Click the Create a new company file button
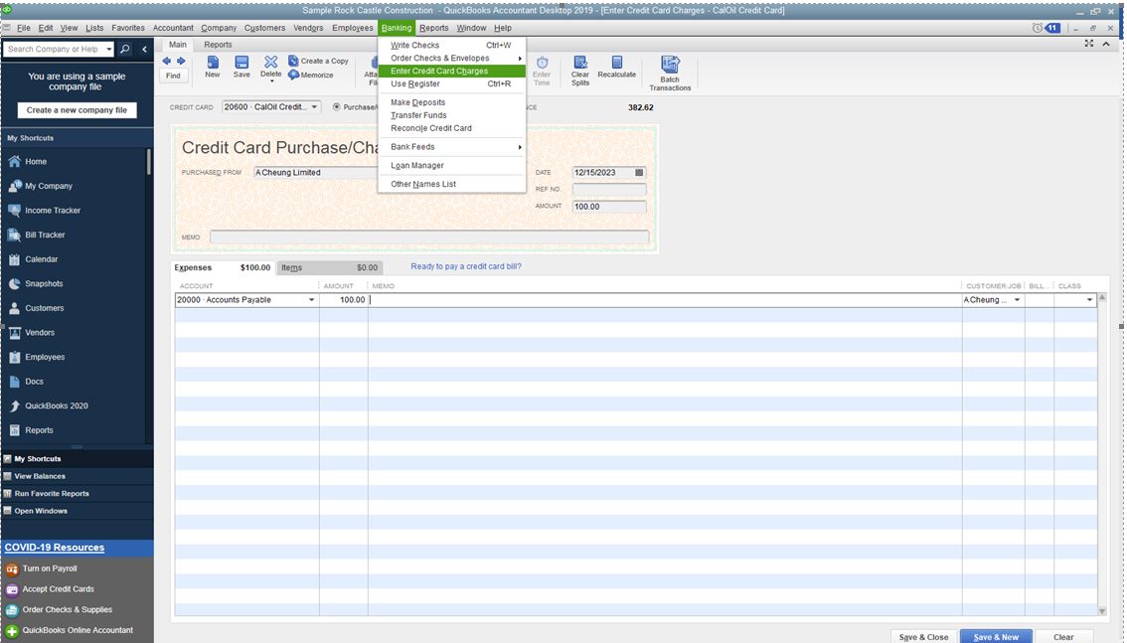Image resolution: width=1127 pixels, height=643 pixels. (x=77, y=110)
